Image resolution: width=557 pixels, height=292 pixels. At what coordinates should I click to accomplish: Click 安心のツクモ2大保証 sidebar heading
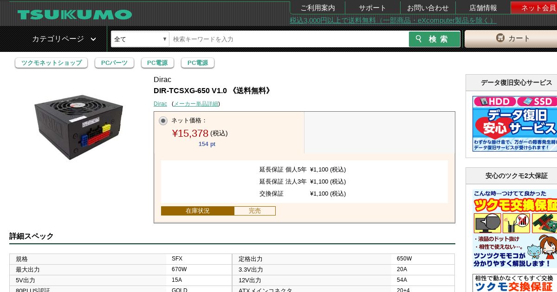[x=516, y=176]
